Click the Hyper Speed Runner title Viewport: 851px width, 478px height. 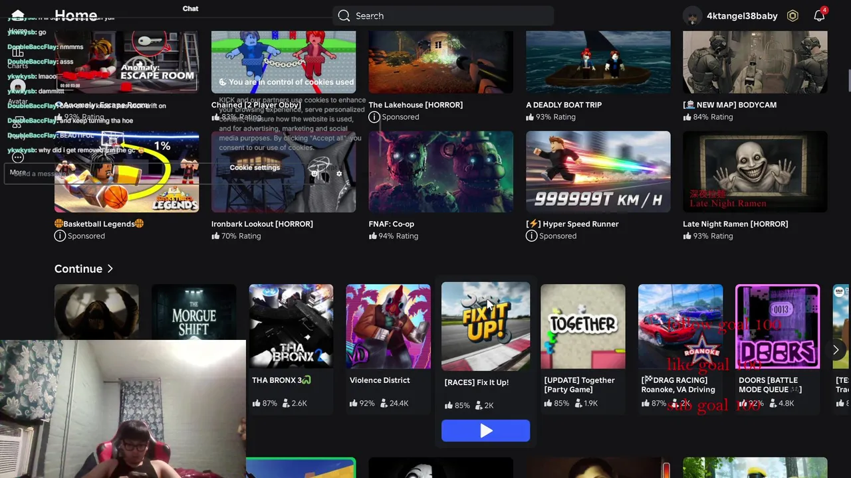[x=572, y=224]
